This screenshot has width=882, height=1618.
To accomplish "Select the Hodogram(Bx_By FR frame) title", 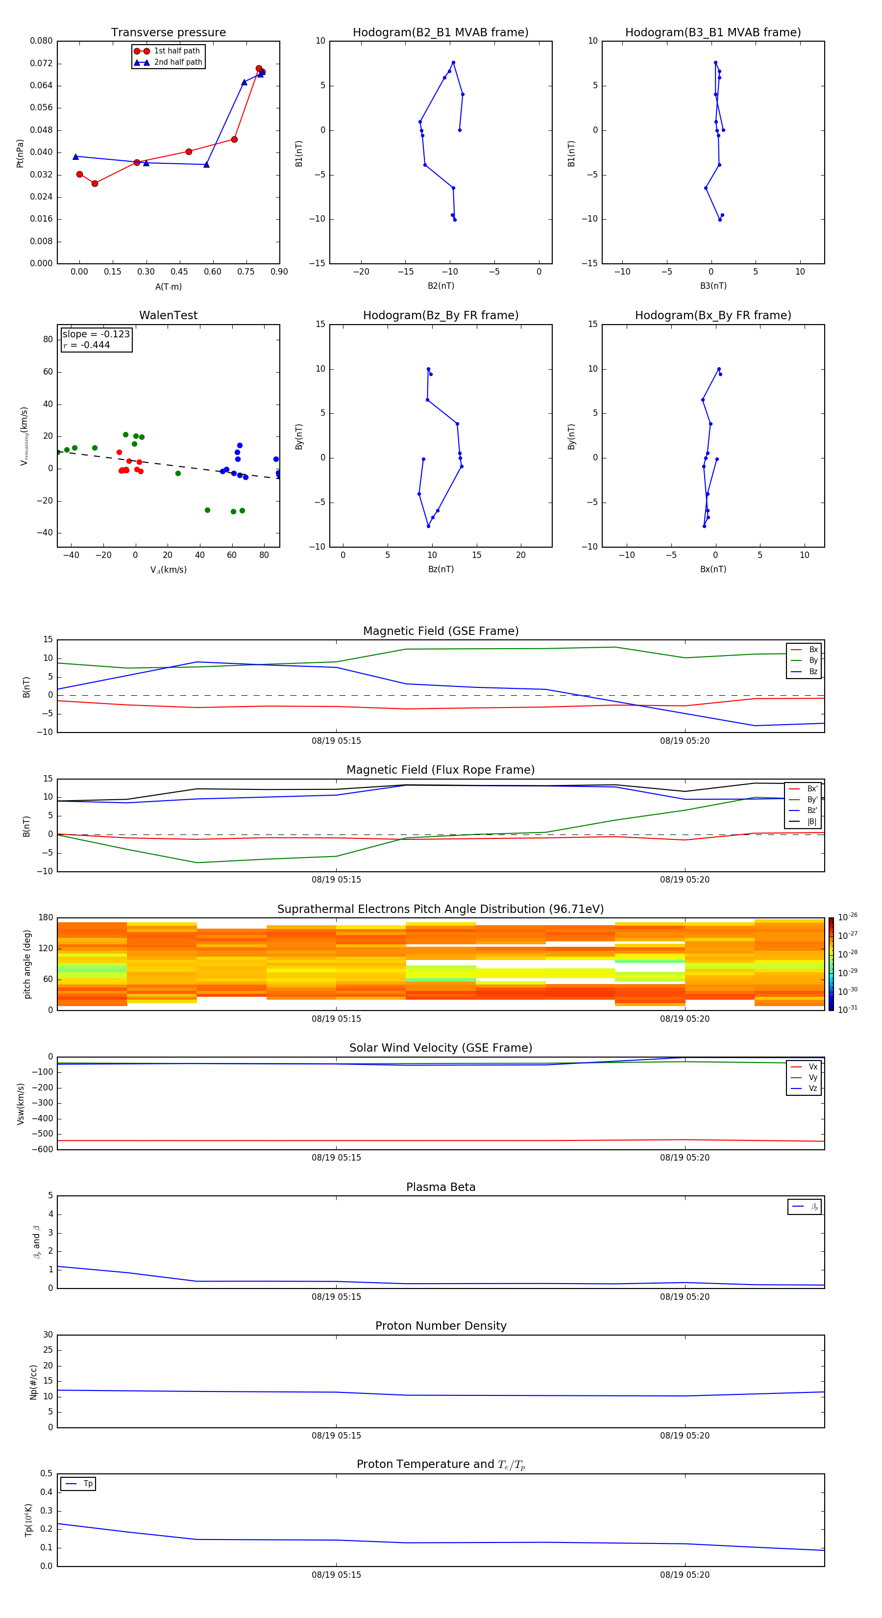I will pyautogui.click(x=713, y=315).
